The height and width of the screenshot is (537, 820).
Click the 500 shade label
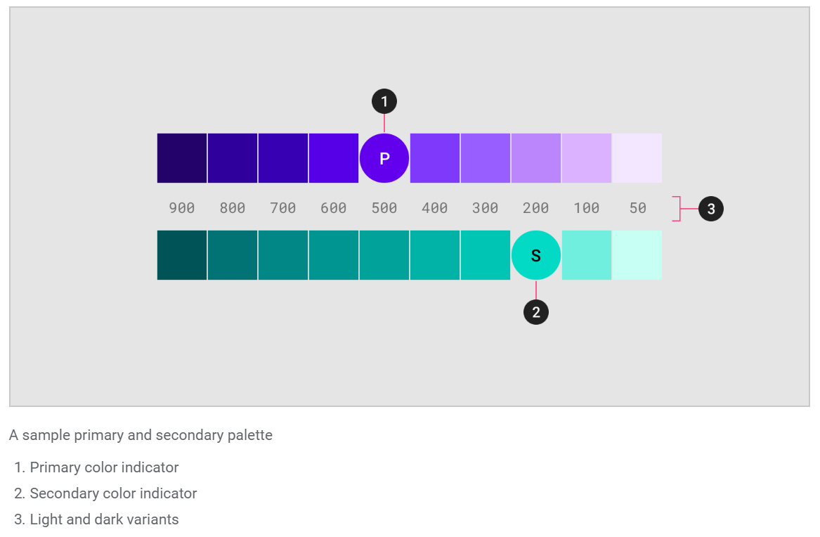click(384, 208)
